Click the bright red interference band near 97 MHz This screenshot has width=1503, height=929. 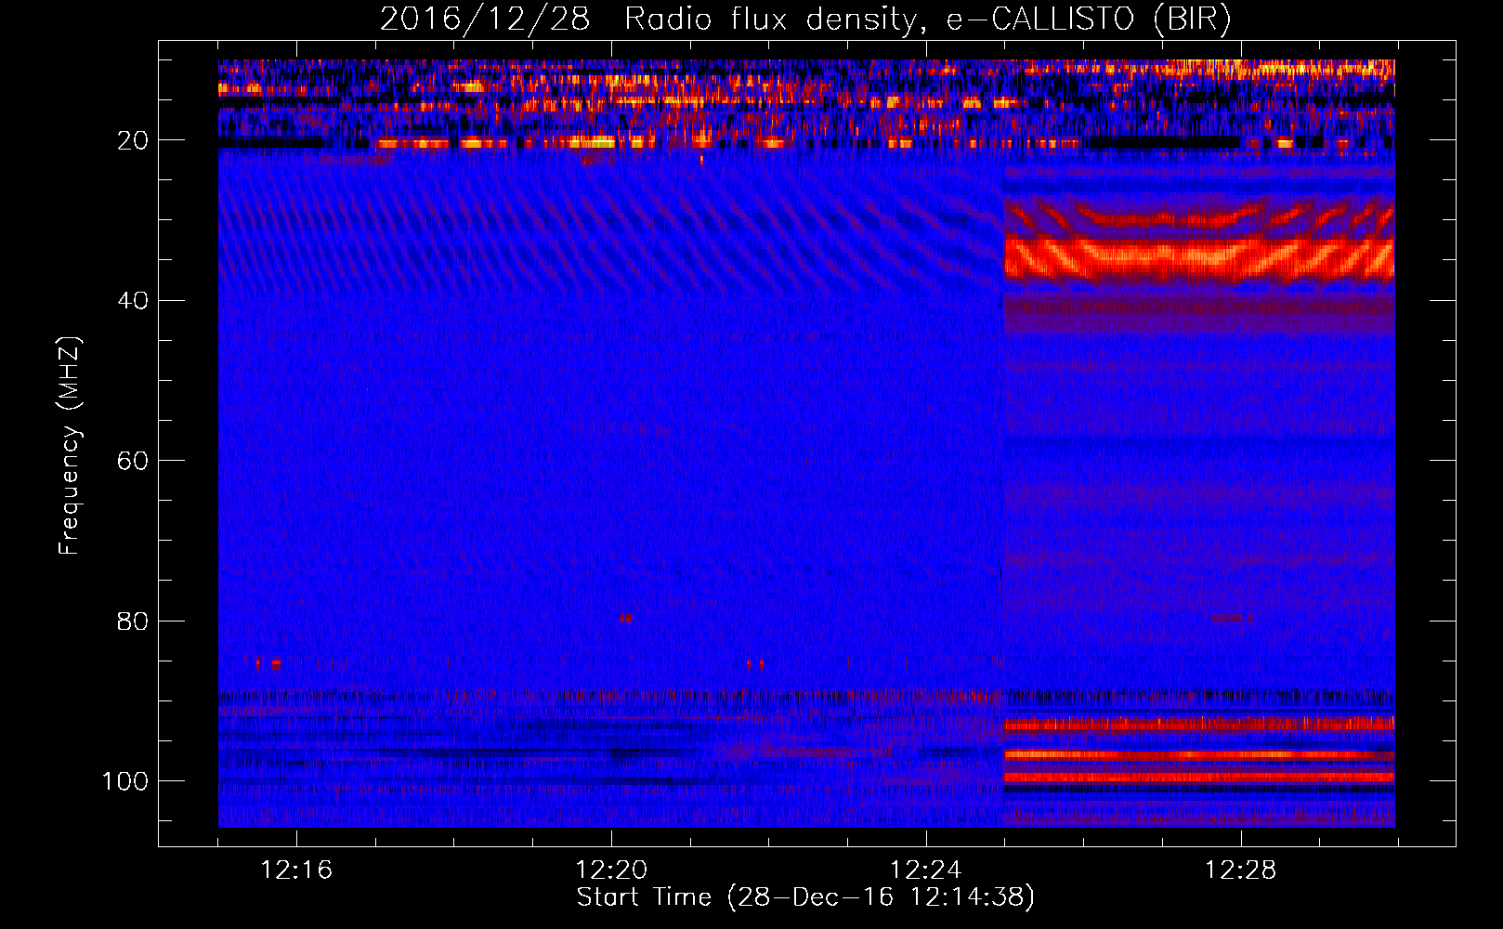pos(1199,755)
